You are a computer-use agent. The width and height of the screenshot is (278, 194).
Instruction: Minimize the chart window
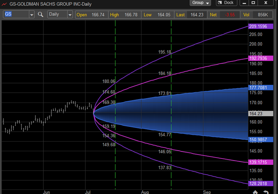(x=244, y=3)
